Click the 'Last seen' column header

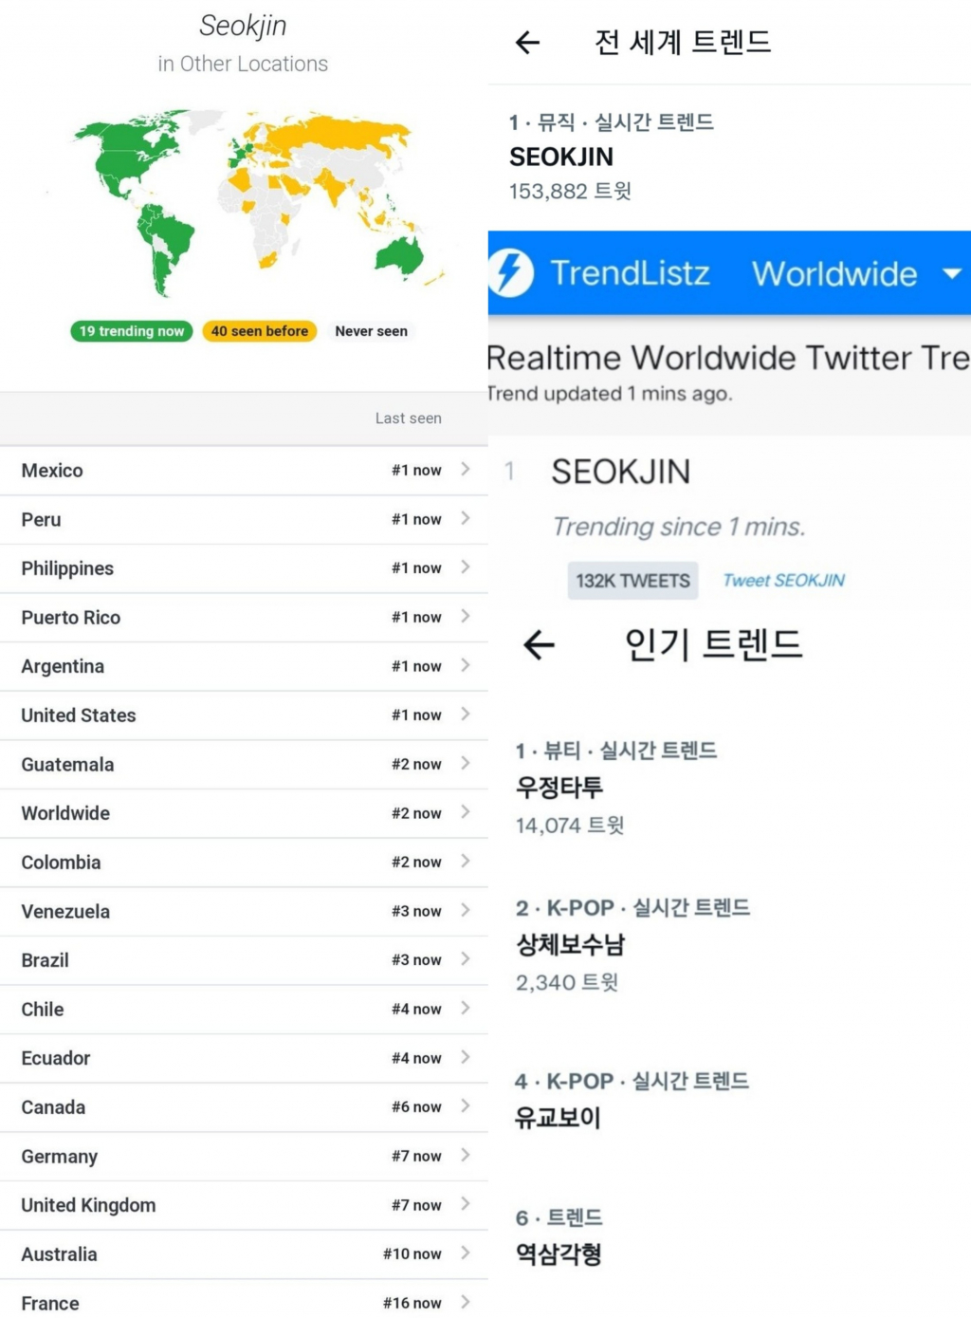click(x=408, y=418)
